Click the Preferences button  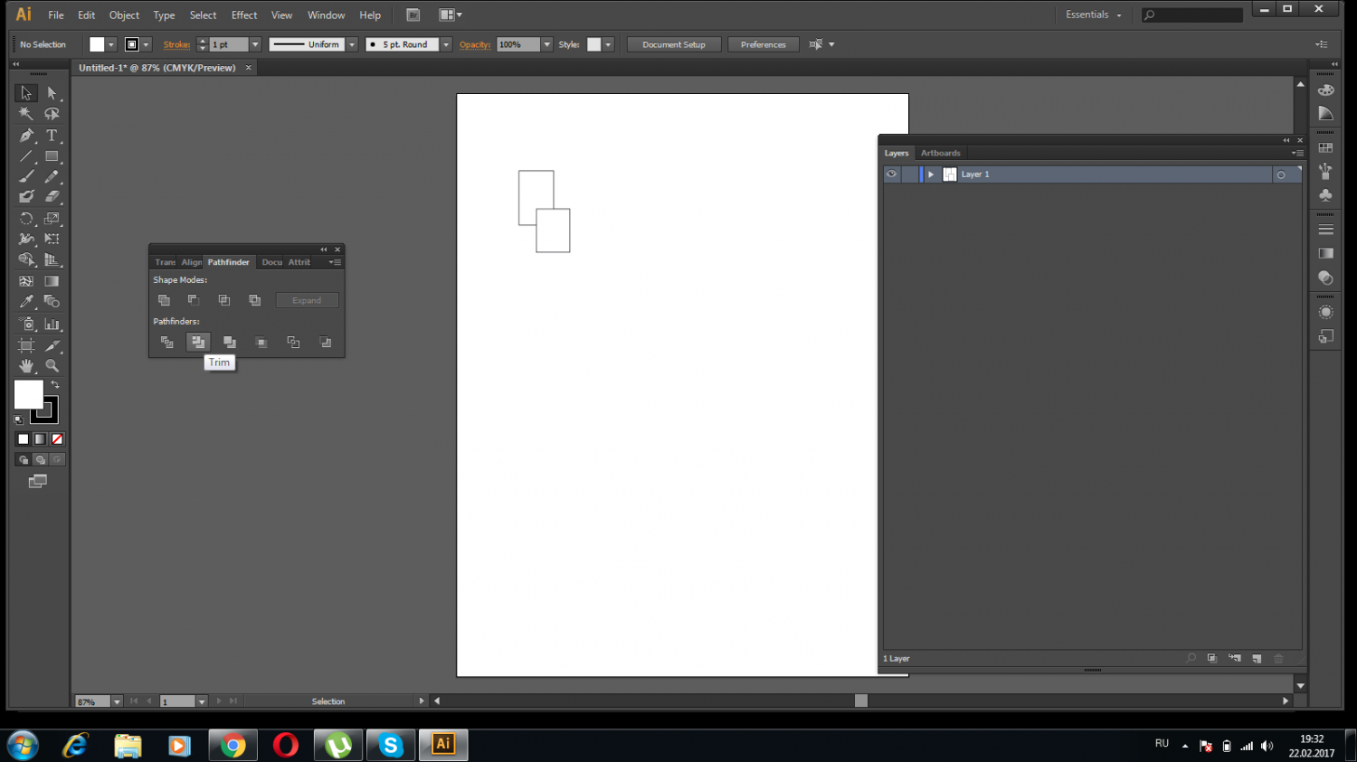point(764,44)
